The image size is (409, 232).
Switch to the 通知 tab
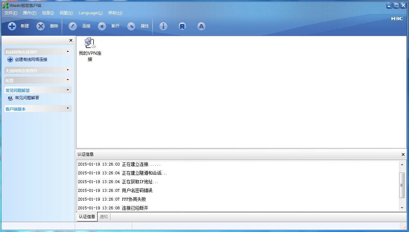(x=104, y=217)
